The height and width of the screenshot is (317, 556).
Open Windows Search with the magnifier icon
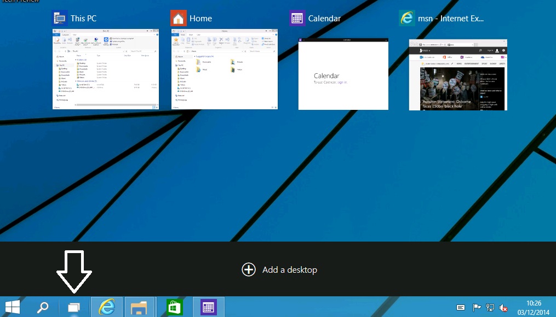[x=43, y=307]
